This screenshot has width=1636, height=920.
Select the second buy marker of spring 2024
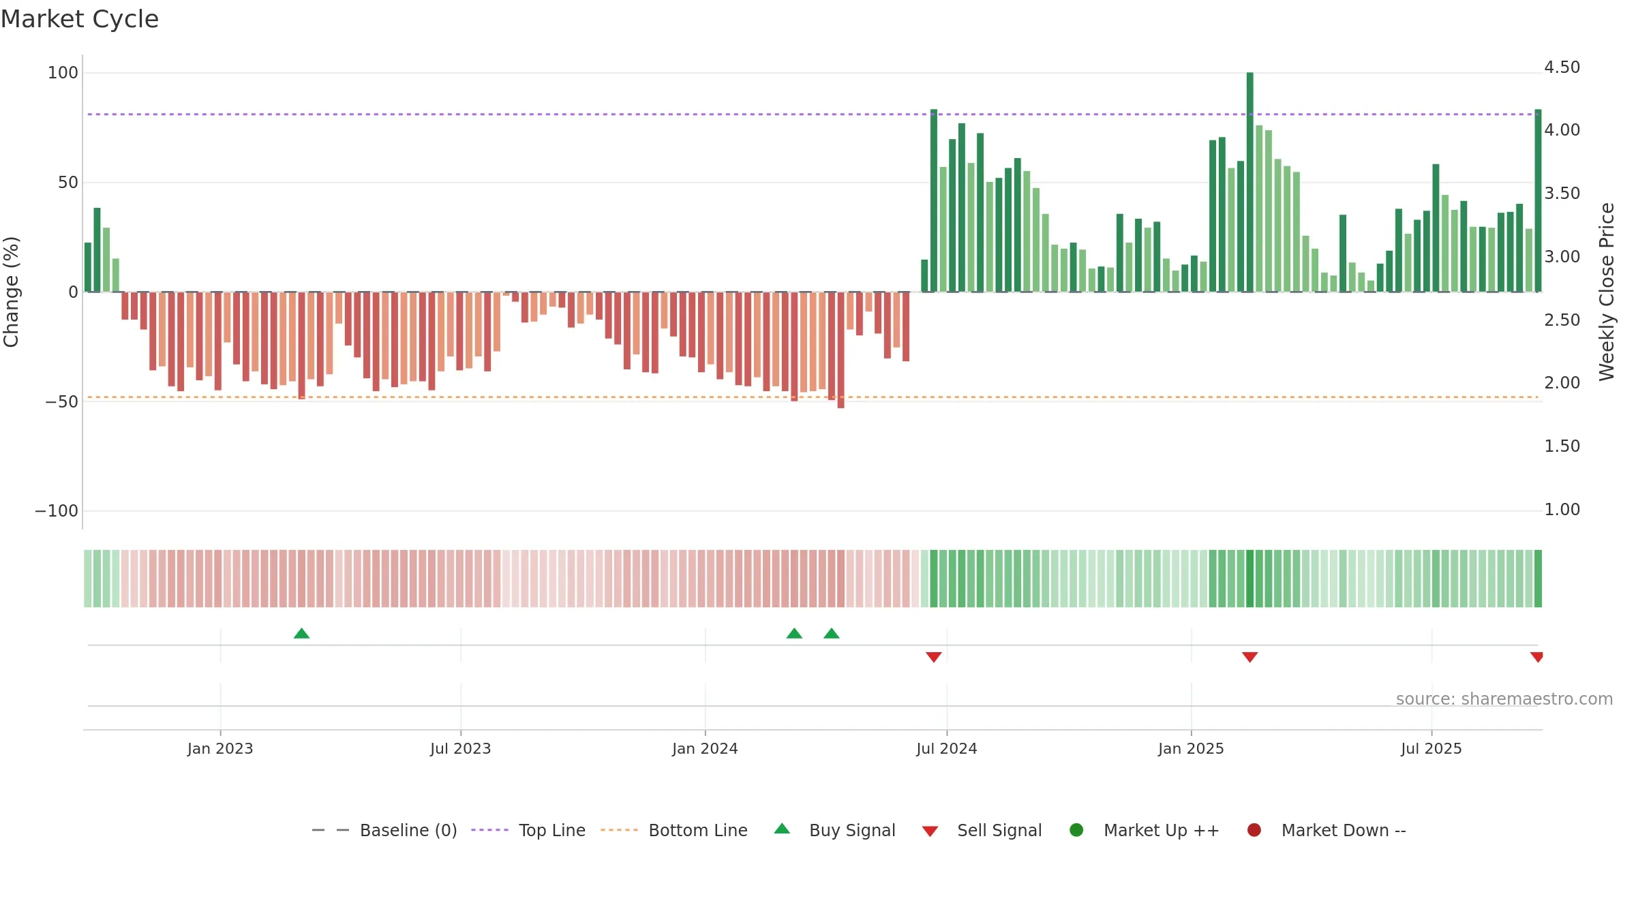tap(832, 634)
